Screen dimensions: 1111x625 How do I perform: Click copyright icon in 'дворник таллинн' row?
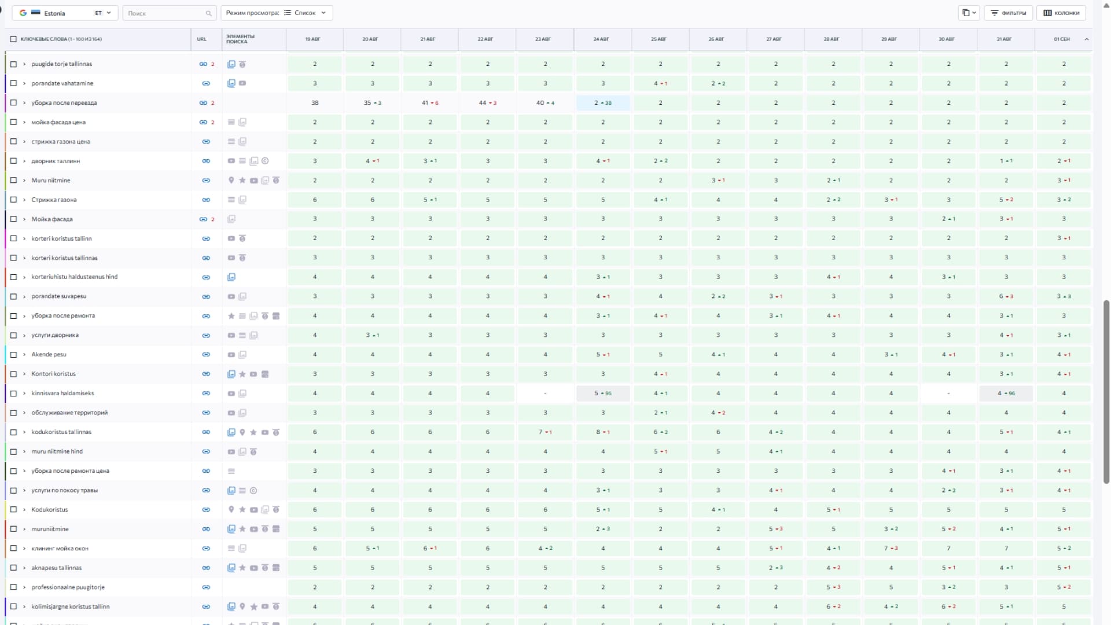click(x=265, y=161)
